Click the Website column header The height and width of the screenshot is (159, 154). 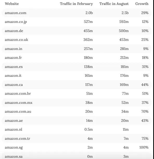click(x=12, y=4)
